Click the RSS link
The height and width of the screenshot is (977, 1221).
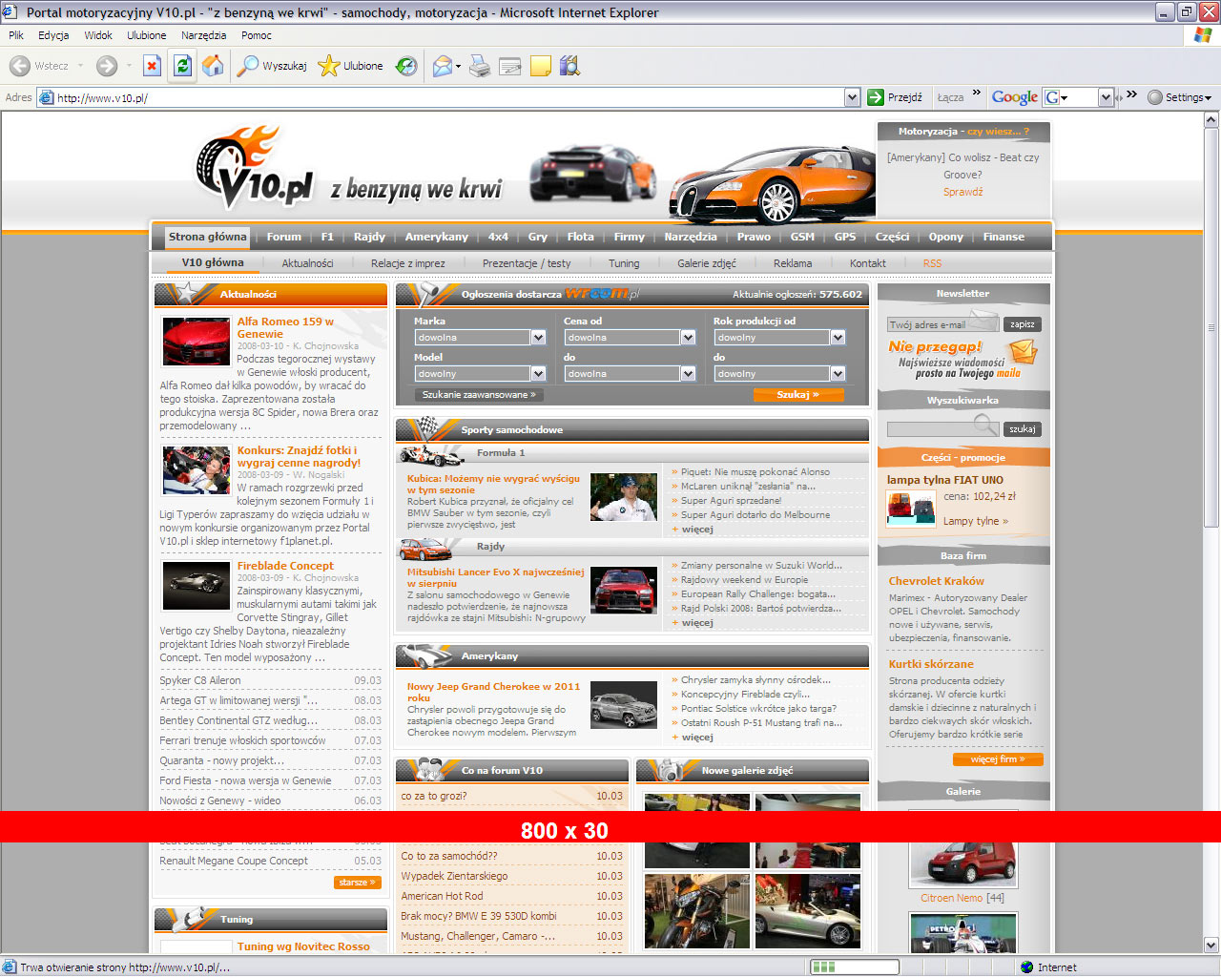point(932,263)
